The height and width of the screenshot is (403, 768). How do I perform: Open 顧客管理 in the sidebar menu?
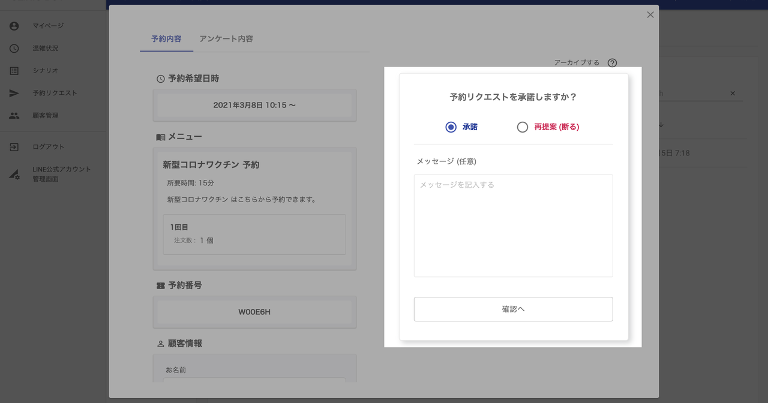46,116
